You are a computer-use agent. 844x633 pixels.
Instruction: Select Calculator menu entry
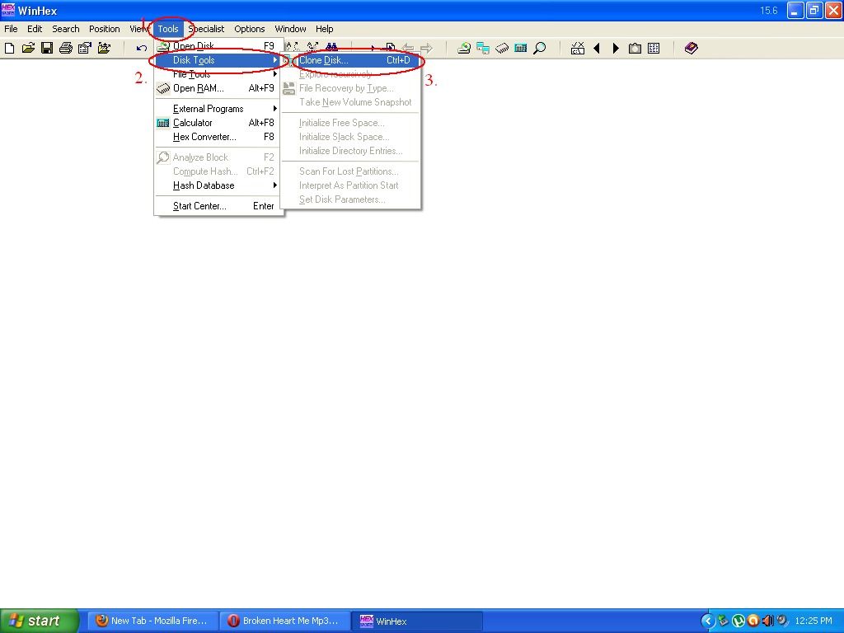pos(218,123)
